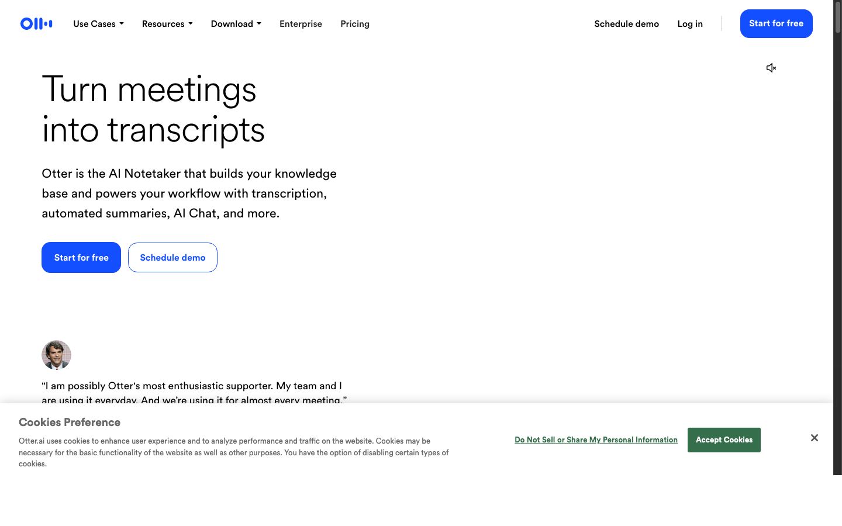Image resolution: width=842 pixels, height=526 pixels.
Task: Open the Use Cases dropdown menu
Action: (x=98, y=24)
